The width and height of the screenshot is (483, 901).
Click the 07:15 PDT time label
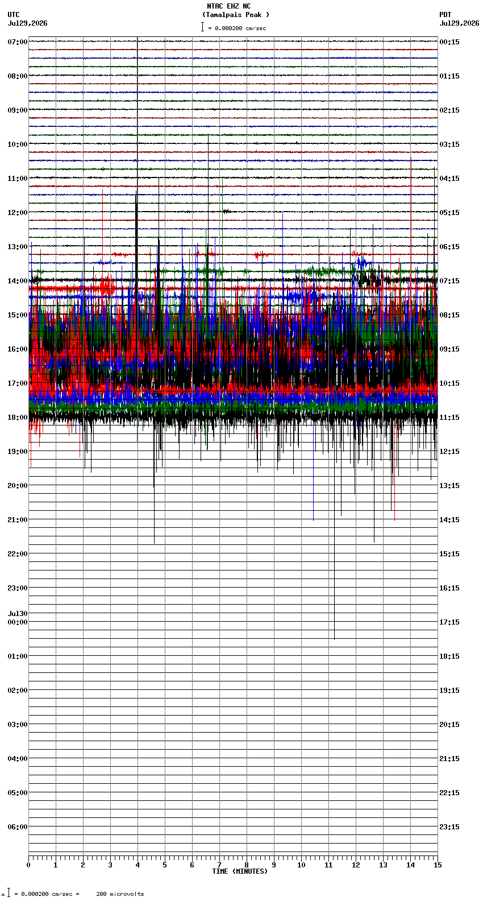(449, 281)
